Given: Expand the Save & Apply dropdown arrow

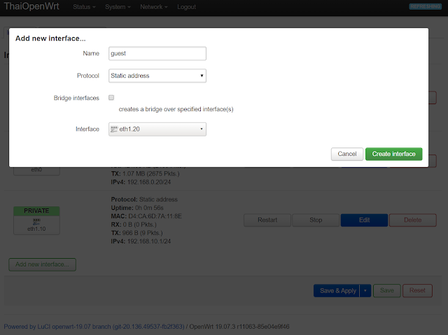Looking at the screenshot, I should click(x=365, y=290).
